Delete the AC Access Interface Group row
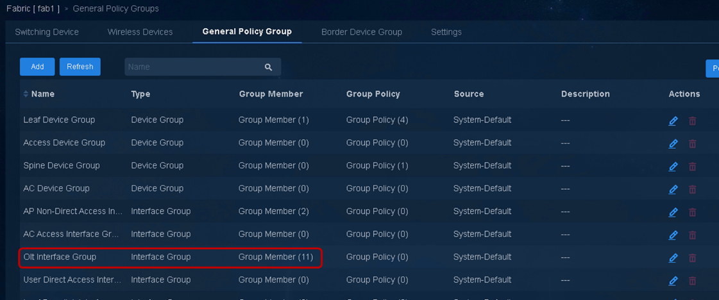 pyautogui.click(x=693, y=235)
